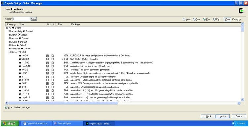Click the horizontal scrollbar thumb of package list
This screenshot has width=249, height=127.
[x=63, y=103]
